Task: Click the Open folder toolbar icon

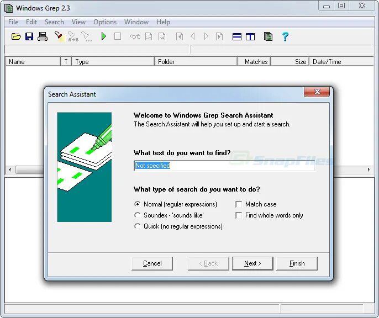Action: click(16, 36)
